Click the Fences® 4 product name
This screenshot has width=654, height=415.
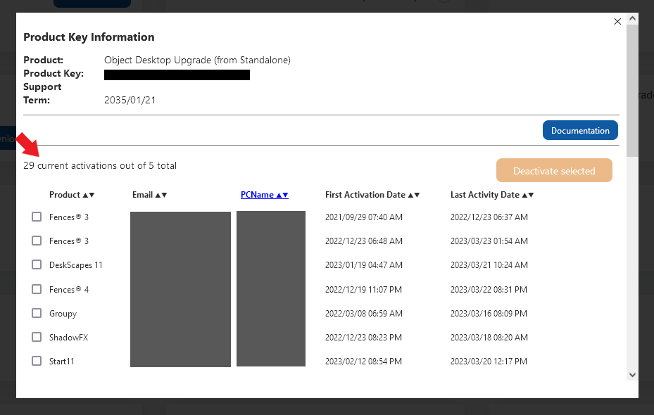point(69,290)
